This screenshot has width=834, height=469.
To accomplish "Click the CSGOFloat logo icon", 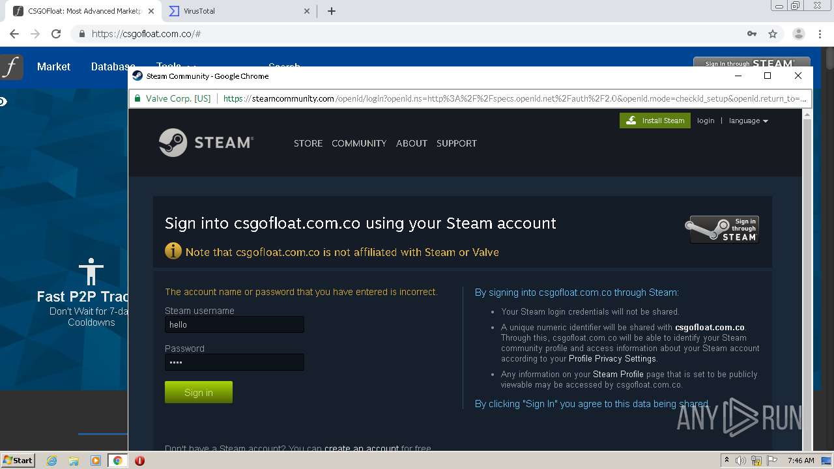I will 11,66.
